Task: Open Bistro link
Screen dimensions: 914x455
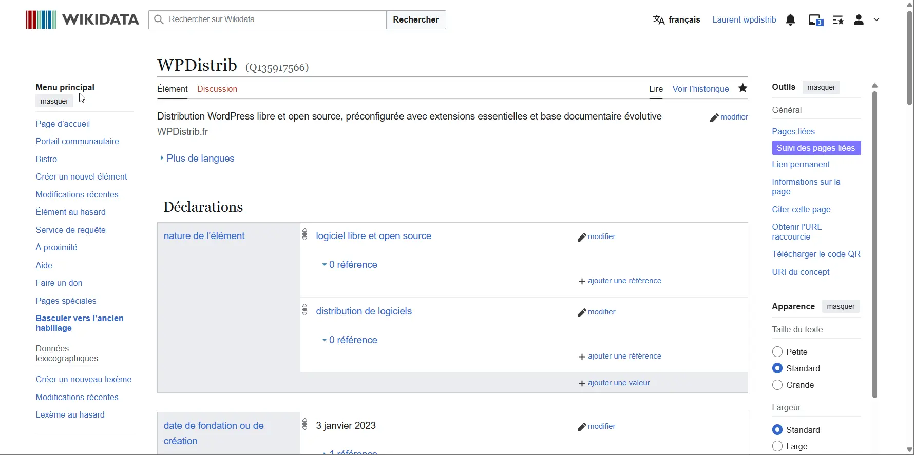Action: 46,159
